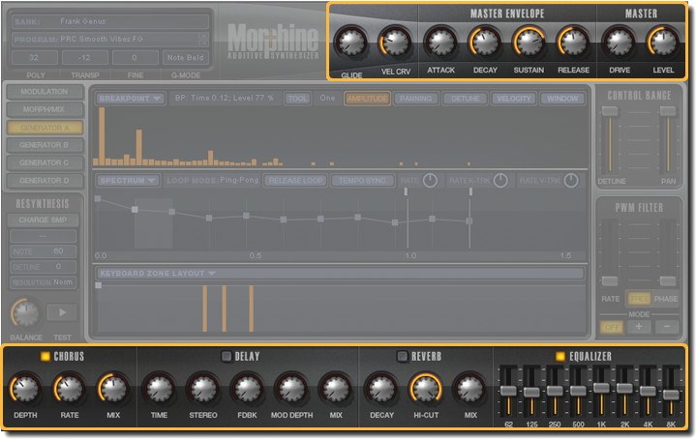Click the Release knob
696x440 pixels.
tap(573, 43)
